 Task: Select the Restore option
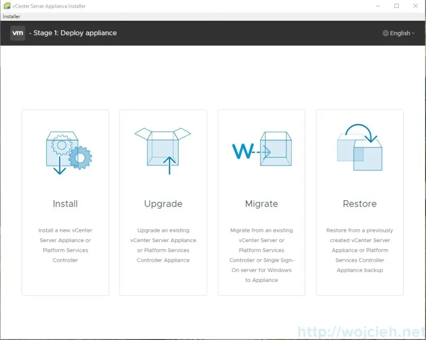pos(359,202)
